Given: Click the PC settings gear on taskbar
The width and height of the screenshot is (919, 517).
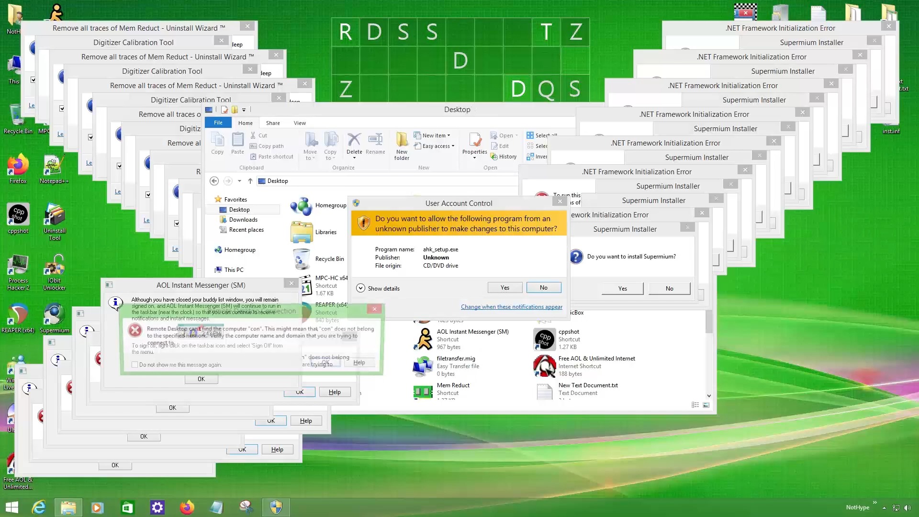Looking at the screenshot, I should point(157,507).
